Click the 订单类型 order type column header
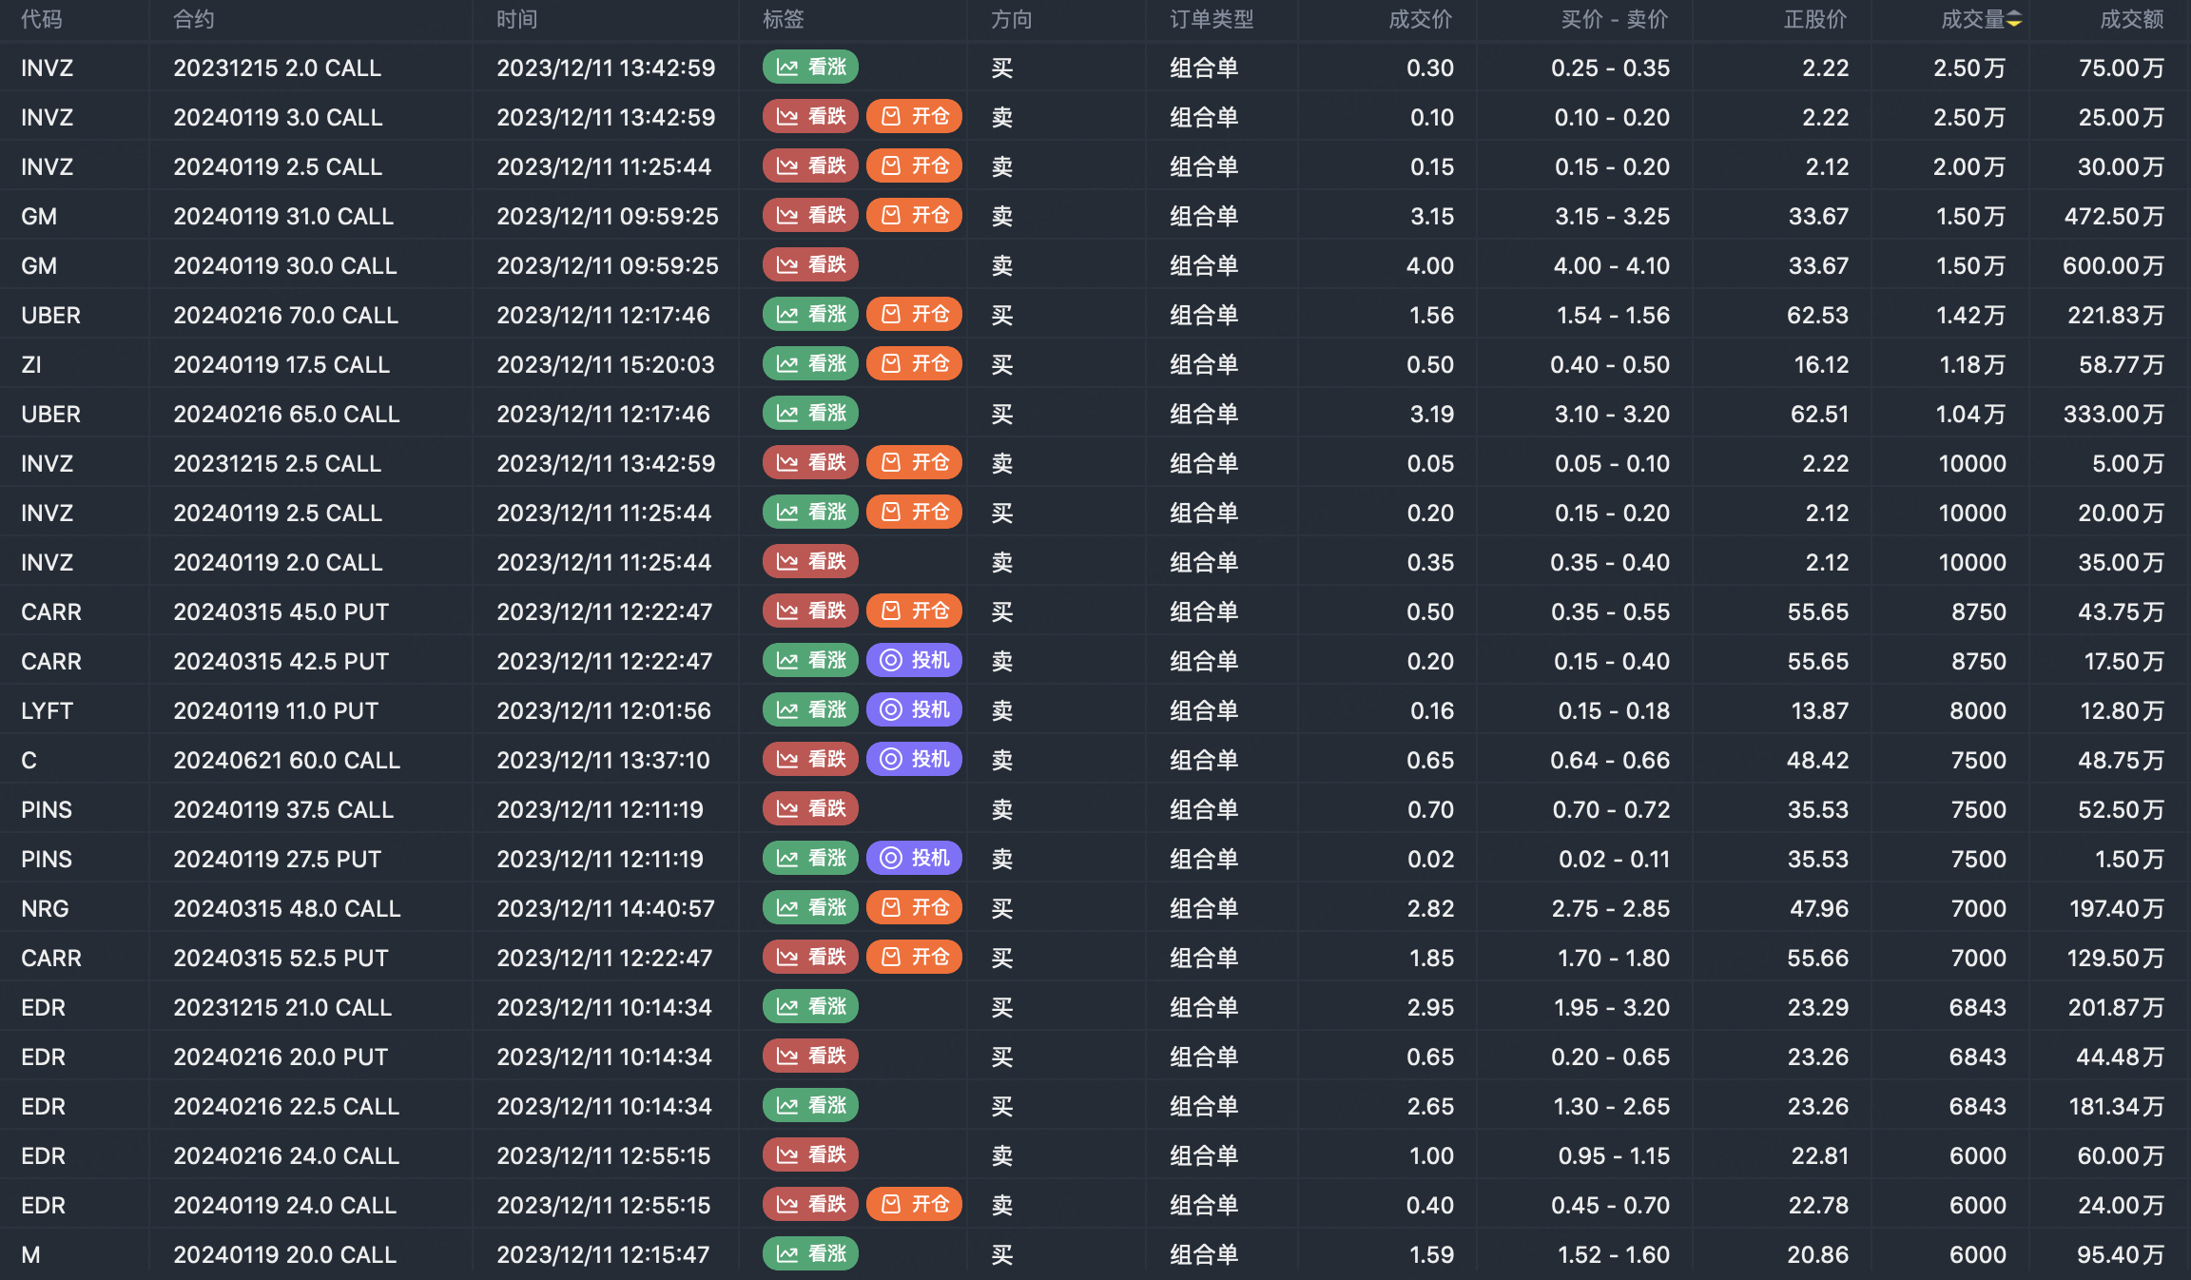The height and width of the screenshot is (1280, 2191). 1212,19
